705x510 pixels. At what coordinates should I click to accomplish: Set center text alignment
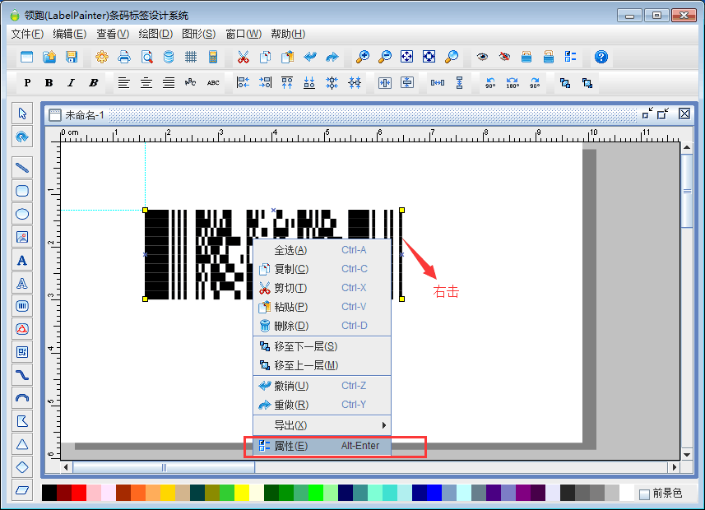point(146,83)
